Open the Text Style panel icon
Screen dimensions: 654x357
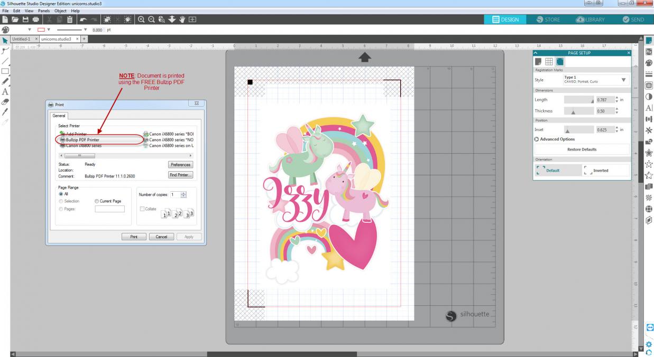point(649,108)
